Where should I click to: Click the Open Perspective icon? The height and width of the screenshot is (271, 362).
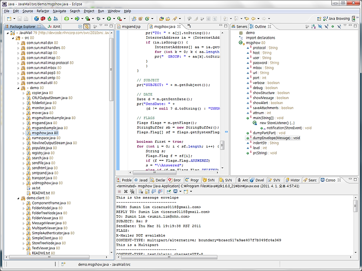pyautogui.click(x=319, y=19)
